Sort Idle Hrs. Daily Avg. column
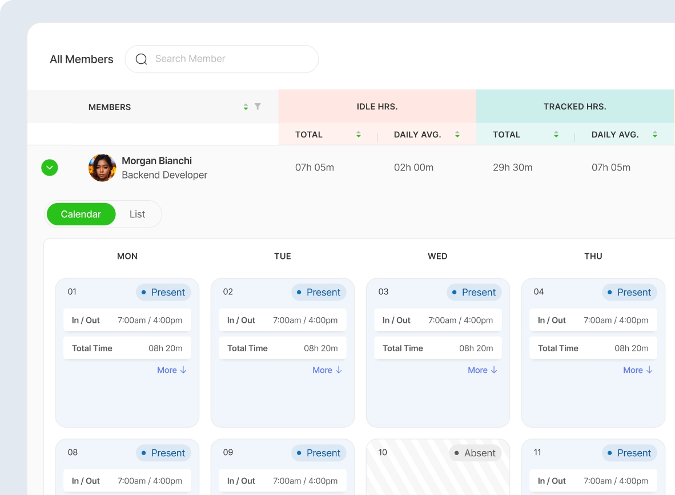This screenshot has height=495, width=675. coord(457,135)
